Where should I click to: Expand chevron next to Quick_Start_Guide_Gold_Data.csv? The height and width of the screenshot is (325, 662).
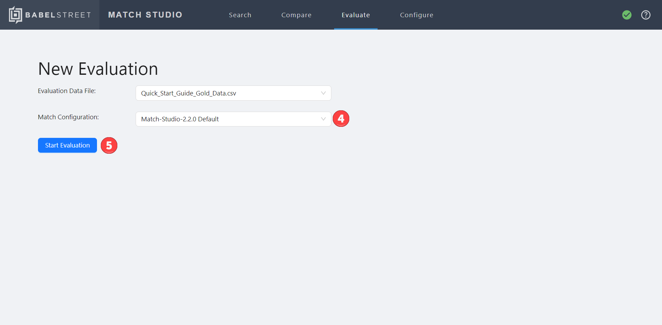323,93
